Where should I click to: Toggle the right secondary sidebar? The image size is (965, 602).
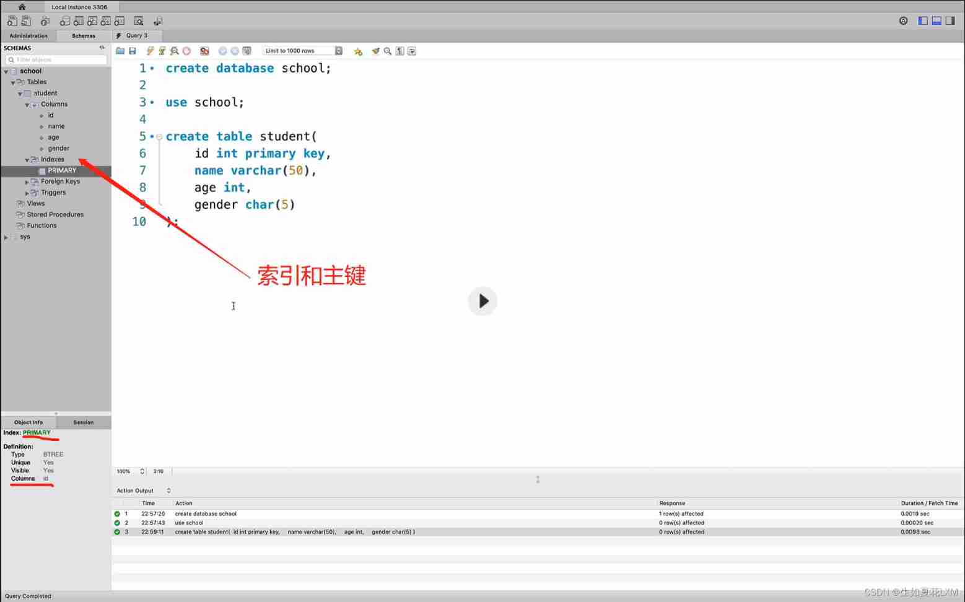coord(950,20)
